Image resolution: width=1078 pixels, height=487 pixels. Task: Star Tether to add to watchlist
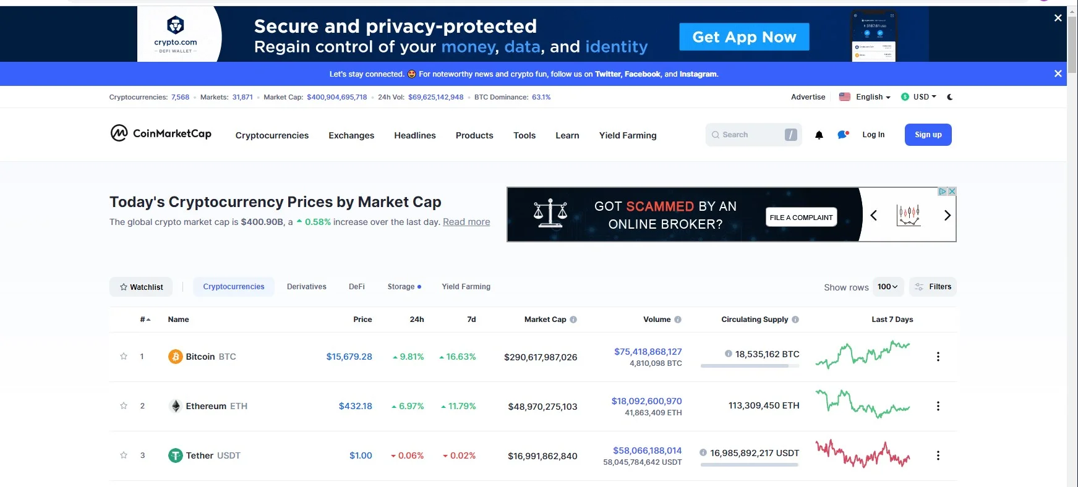coord(124,455)
